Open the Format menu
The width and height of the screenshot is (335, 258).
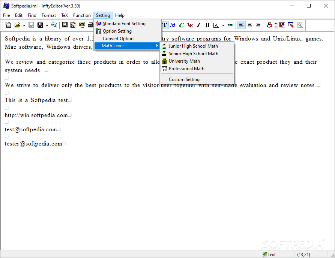pyautogui.click(x=49, y=15)
